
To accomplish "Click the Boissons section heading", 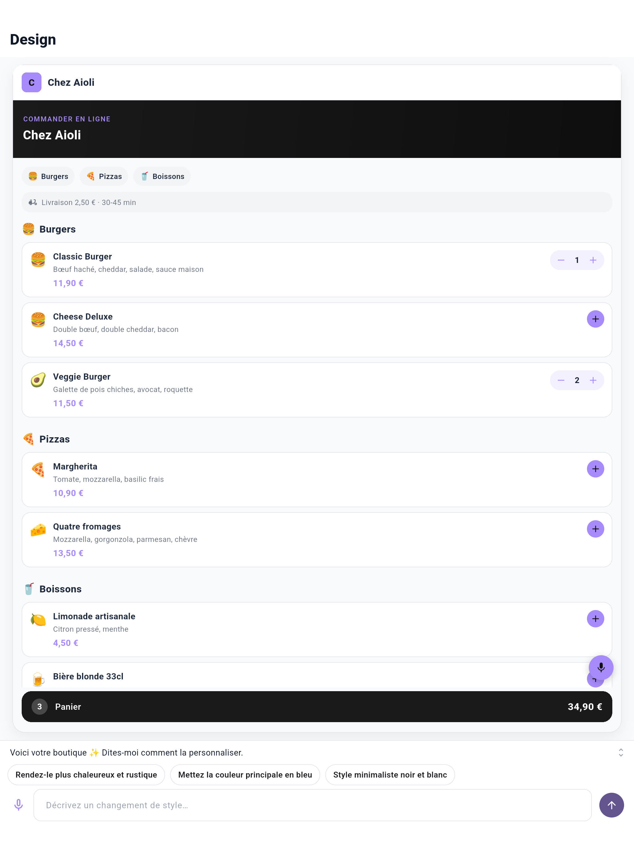I will [x=60, y=589].
